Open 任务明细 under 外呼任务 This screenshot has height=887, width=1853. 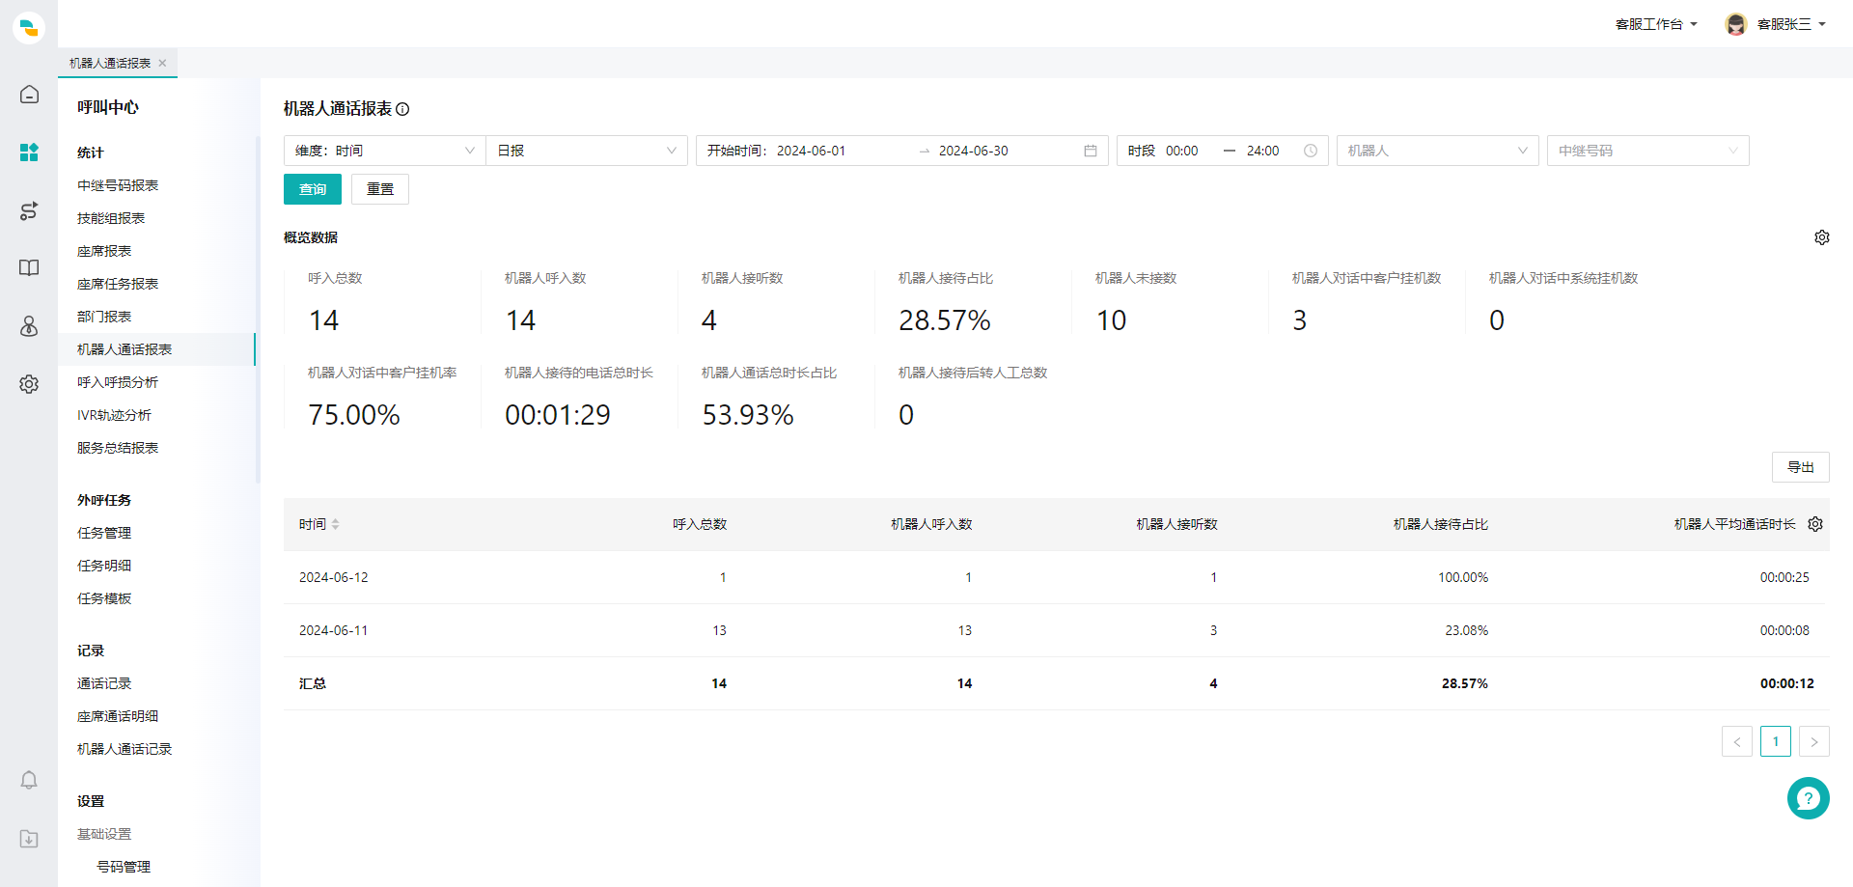[104, 566]
